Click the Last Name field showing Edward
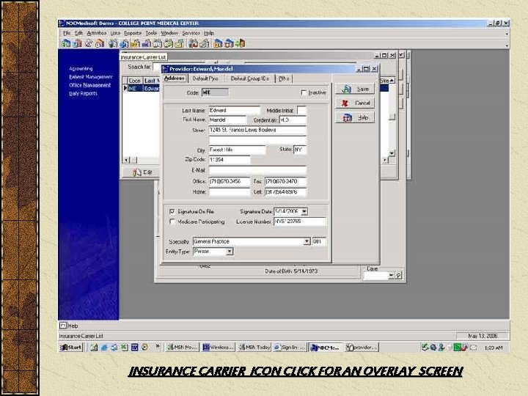 (x=234, y=111)
